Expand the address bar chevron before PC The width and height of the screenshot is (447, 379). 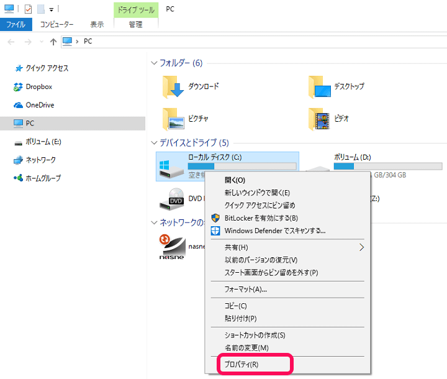tap(77, 42)
